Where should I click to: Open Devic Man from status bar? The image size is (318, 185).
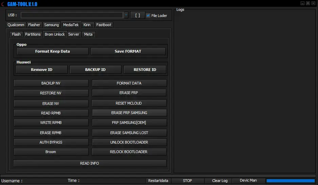(248, 180)
